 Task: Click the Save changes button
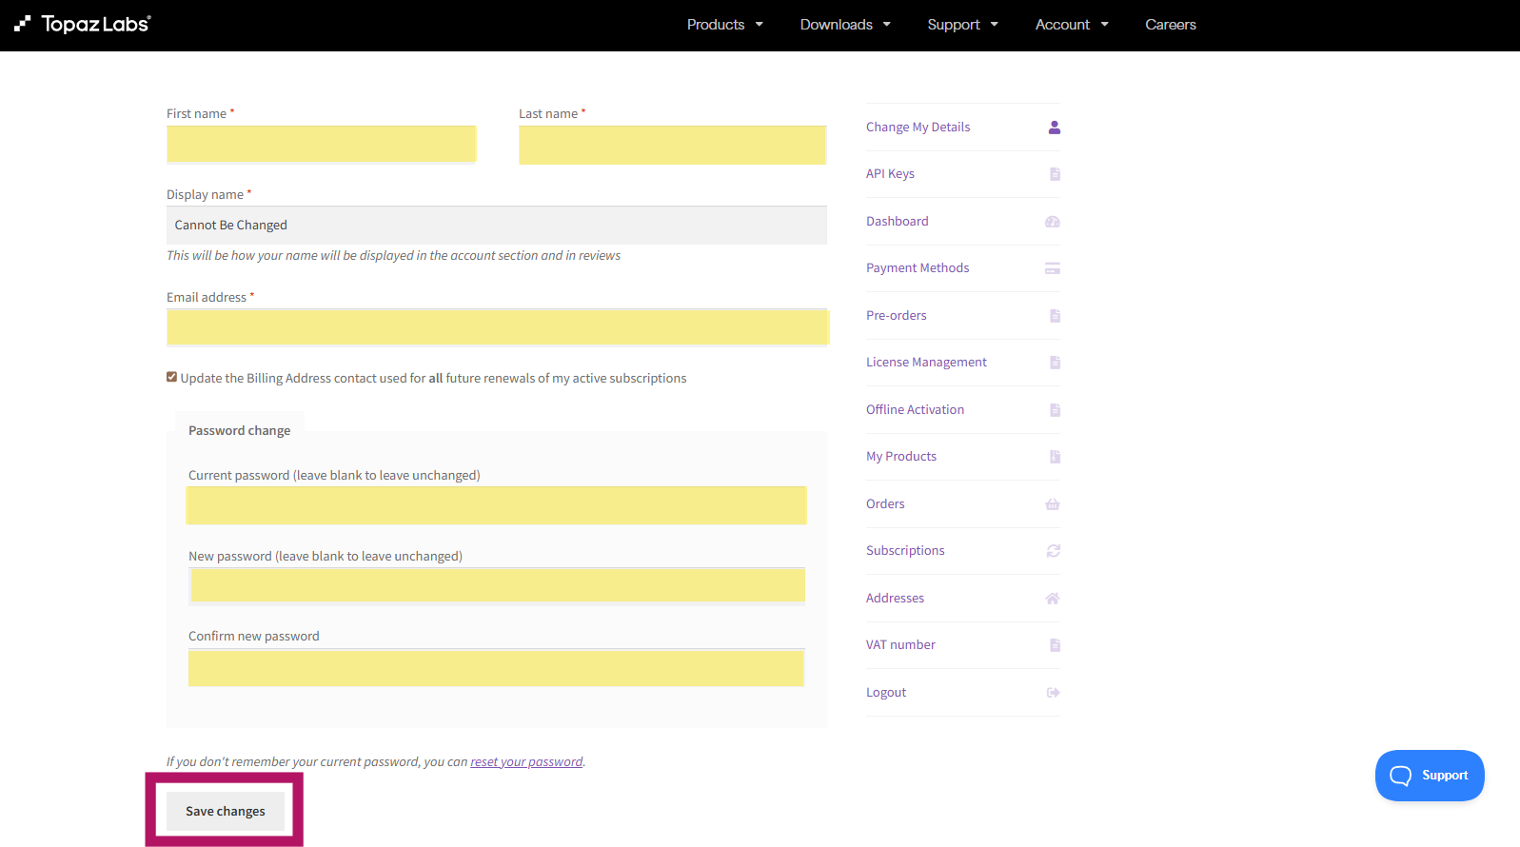[x=226, y=812]
